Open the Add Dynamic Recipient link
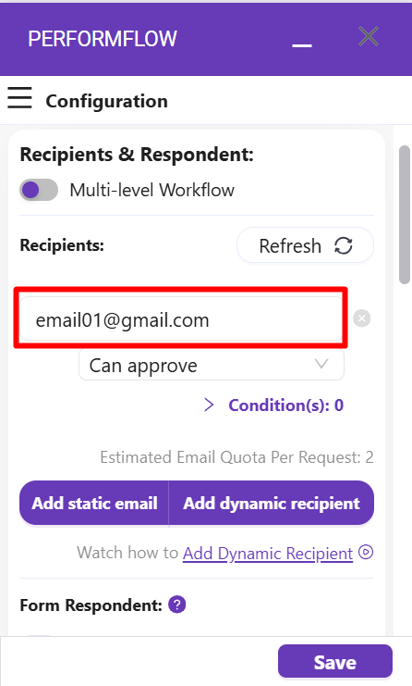This screenshot has width=412, height=686. 268,553
